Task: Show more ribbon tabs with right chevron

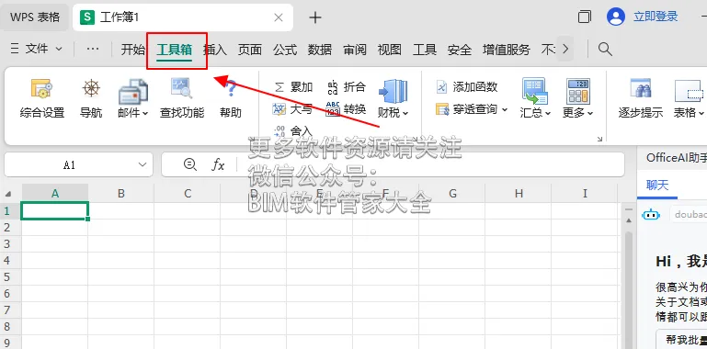Action: (x=565, y=49)
